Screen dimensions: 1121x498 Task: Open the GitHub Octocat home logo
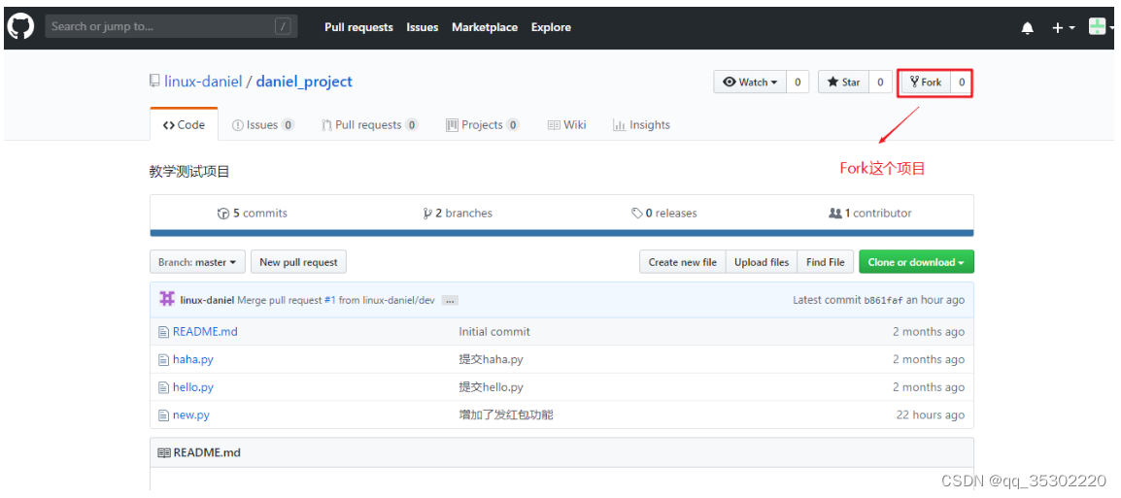(x=20, y=27)
